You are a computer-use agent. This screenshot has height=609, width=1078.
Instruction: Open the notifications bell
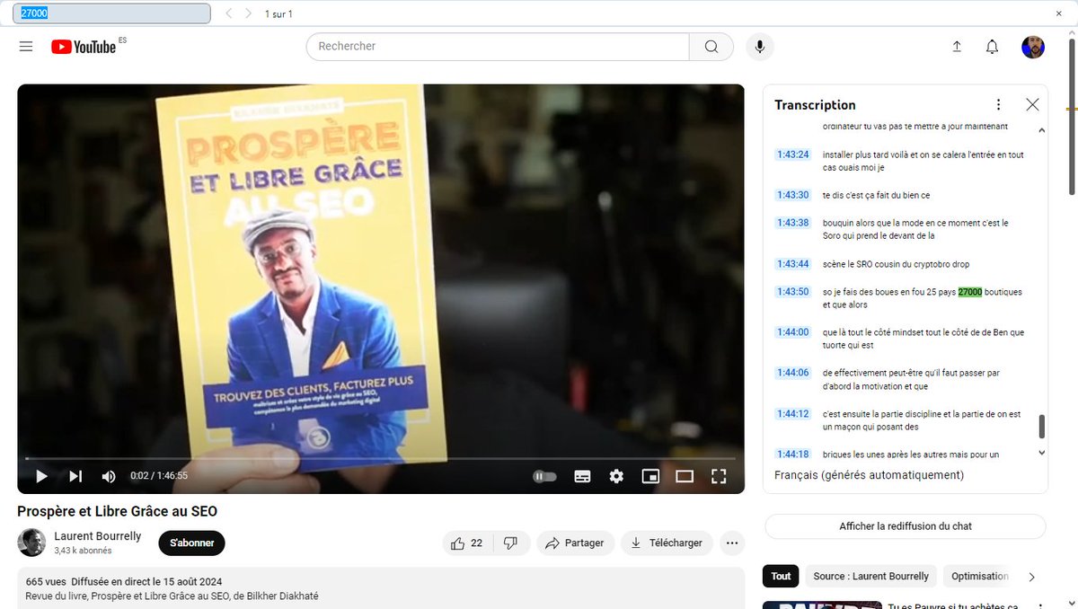pos(992,47)
